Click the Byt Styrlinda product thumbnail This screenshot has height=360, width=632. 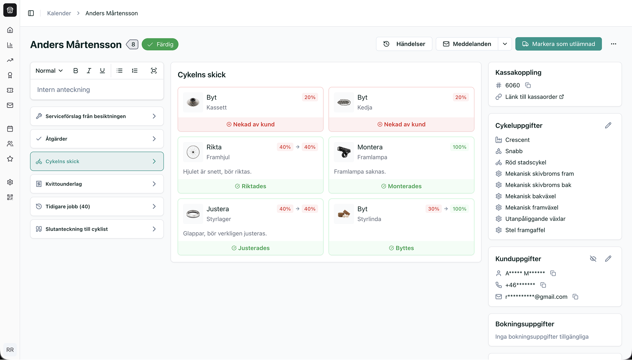coord(344,214)
